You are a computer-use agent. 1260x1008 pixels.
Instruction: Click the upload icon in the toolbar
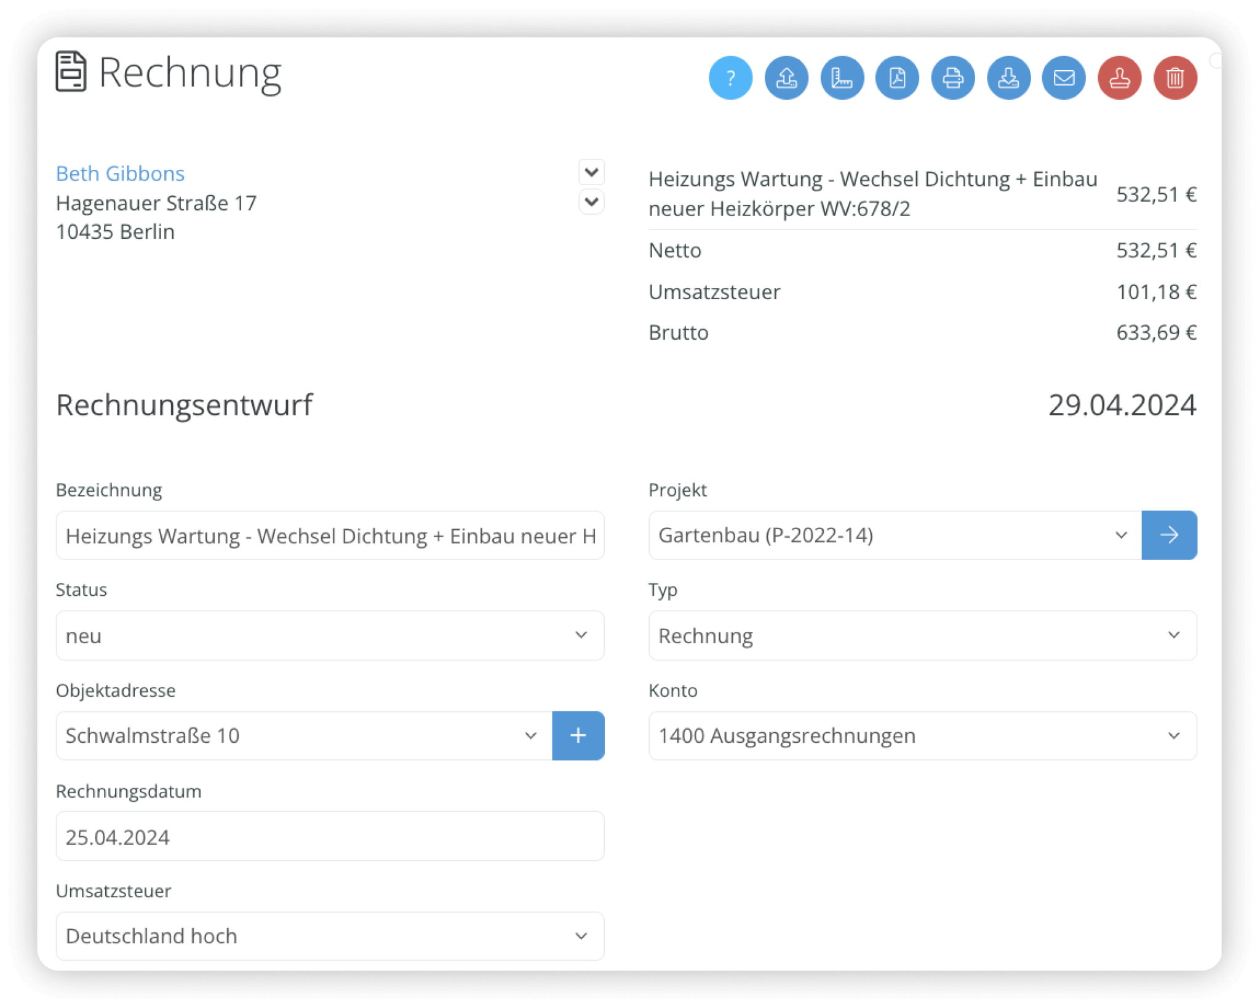786,78
